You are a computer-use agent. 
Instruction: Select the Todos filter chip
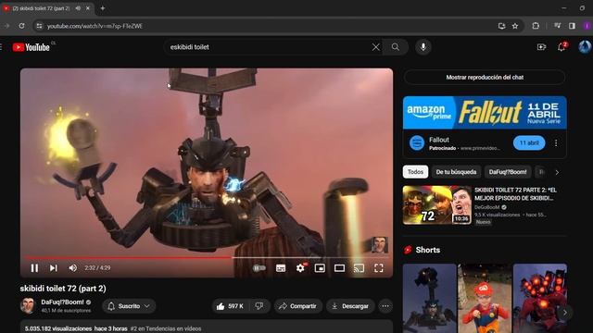(415, 172)
